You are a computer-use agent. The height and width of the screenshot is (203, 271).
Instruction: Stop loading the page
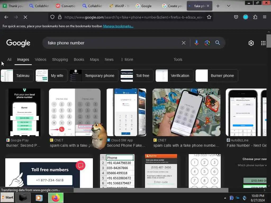tap(25, 17)
